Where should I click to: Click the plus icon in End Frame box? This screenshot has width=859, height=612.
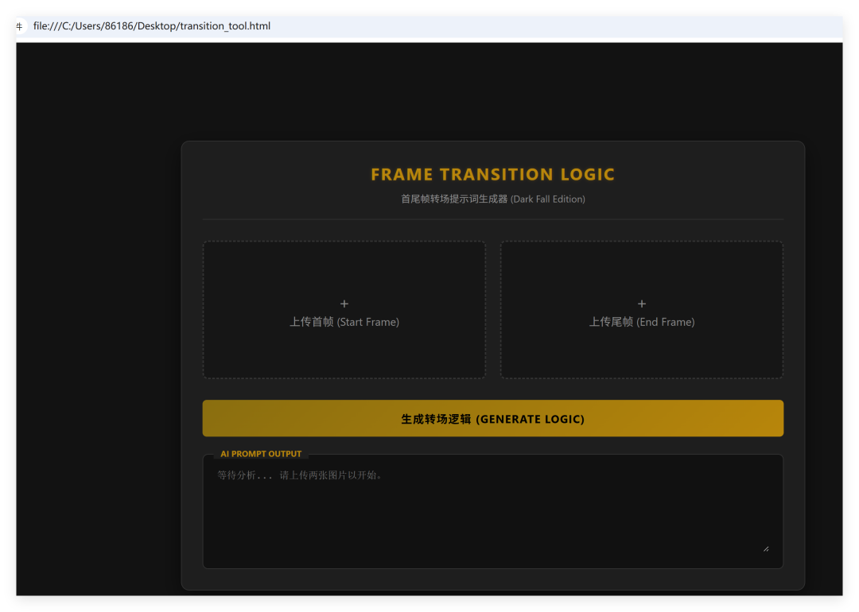click(x=642, y=304)
